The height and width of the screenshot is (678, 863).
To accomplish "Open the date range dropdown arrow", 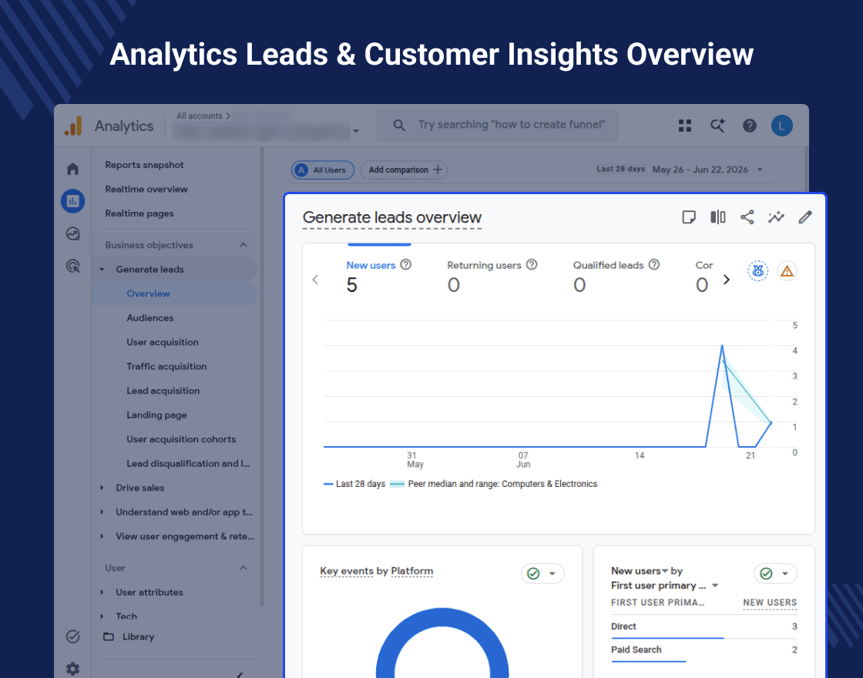I will tap(760, 169).
